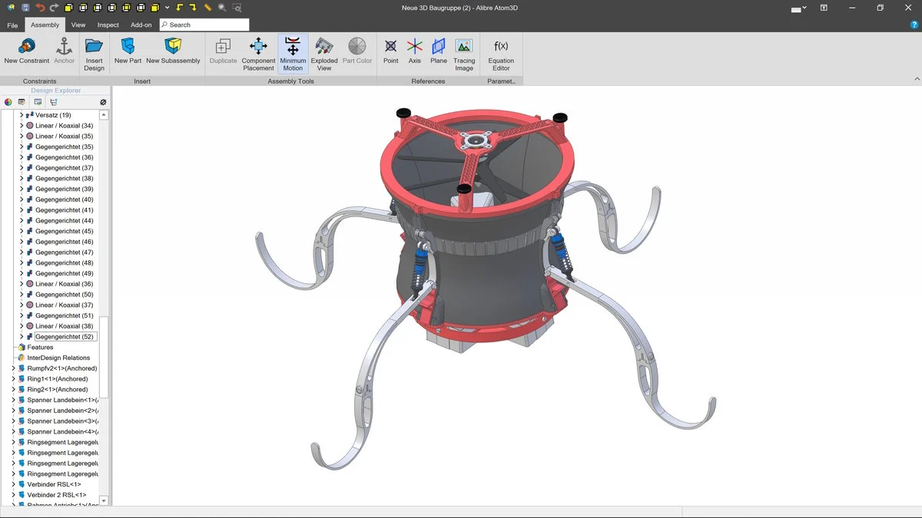The width and height of the screenshot is (922, 518).
Task: Click into the Search field
Action: pos(204,25)
